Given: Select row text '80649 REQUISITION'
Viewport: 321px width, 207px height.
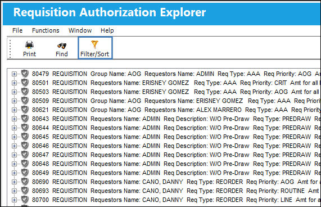Looking at the screenshot, I should coord(60,173).
